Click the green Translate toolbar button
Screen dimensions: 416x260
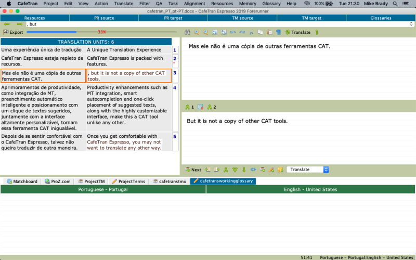click(x=297, y=32)
